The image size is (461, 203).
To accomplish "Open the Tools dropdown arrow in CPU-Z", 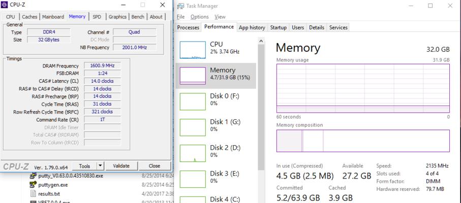I will point(100,166).
